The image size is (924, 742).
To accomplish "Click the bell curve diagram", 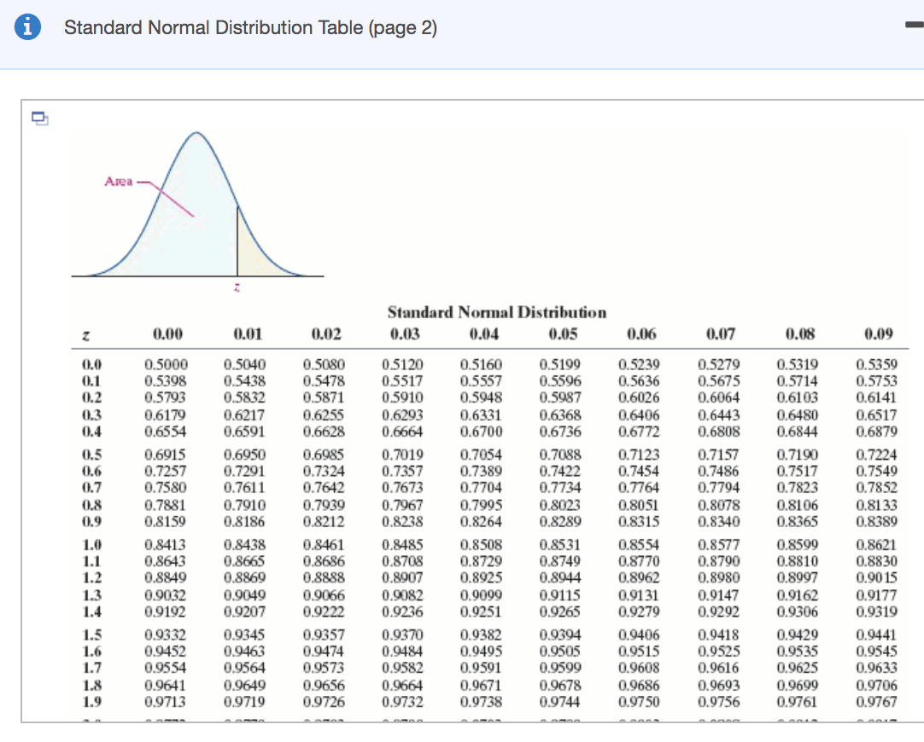I will pyautogui.click(x=197, y=204).
